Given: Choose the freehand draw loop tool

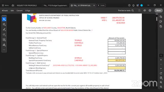Looking at the screenshot, I should [4, 34].
